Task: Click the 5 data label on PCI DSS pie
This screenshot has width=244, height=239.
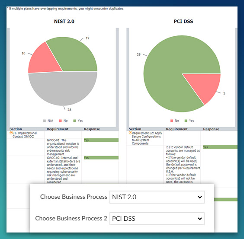Action: [224, 93]
